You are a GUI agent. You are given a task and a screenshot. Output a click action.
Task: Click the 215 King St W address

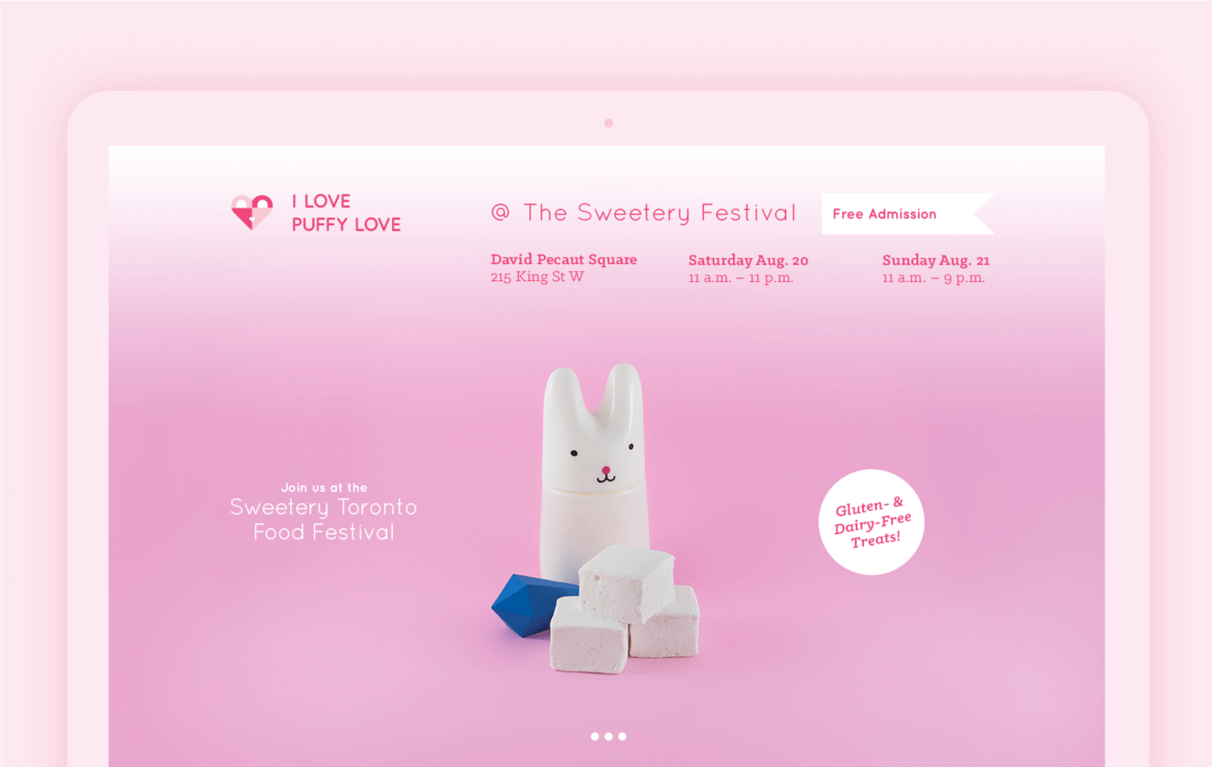[537, 277]
